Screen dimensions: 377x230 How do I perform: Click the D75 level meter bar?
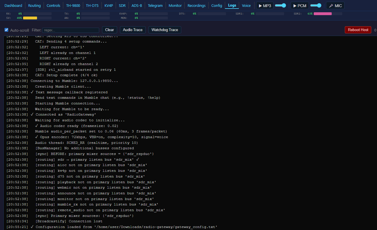coord(212,14)
